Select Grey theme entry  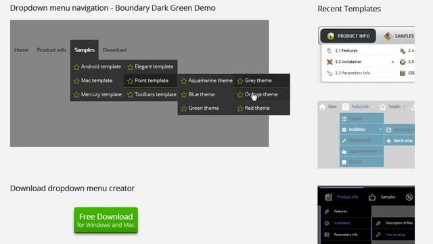pos(262,81)
